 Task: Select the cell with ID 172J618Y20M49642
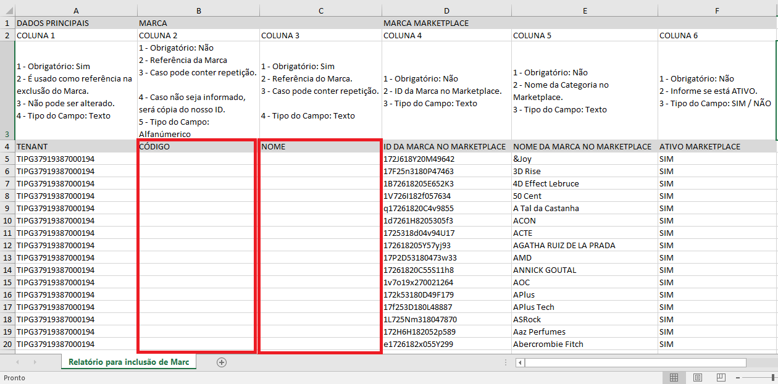[x=446, y=159]
